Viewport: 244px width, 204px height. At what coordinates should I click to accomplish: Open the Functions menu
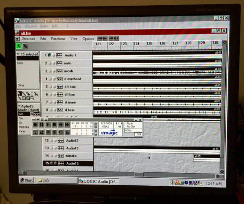[58, 39]
